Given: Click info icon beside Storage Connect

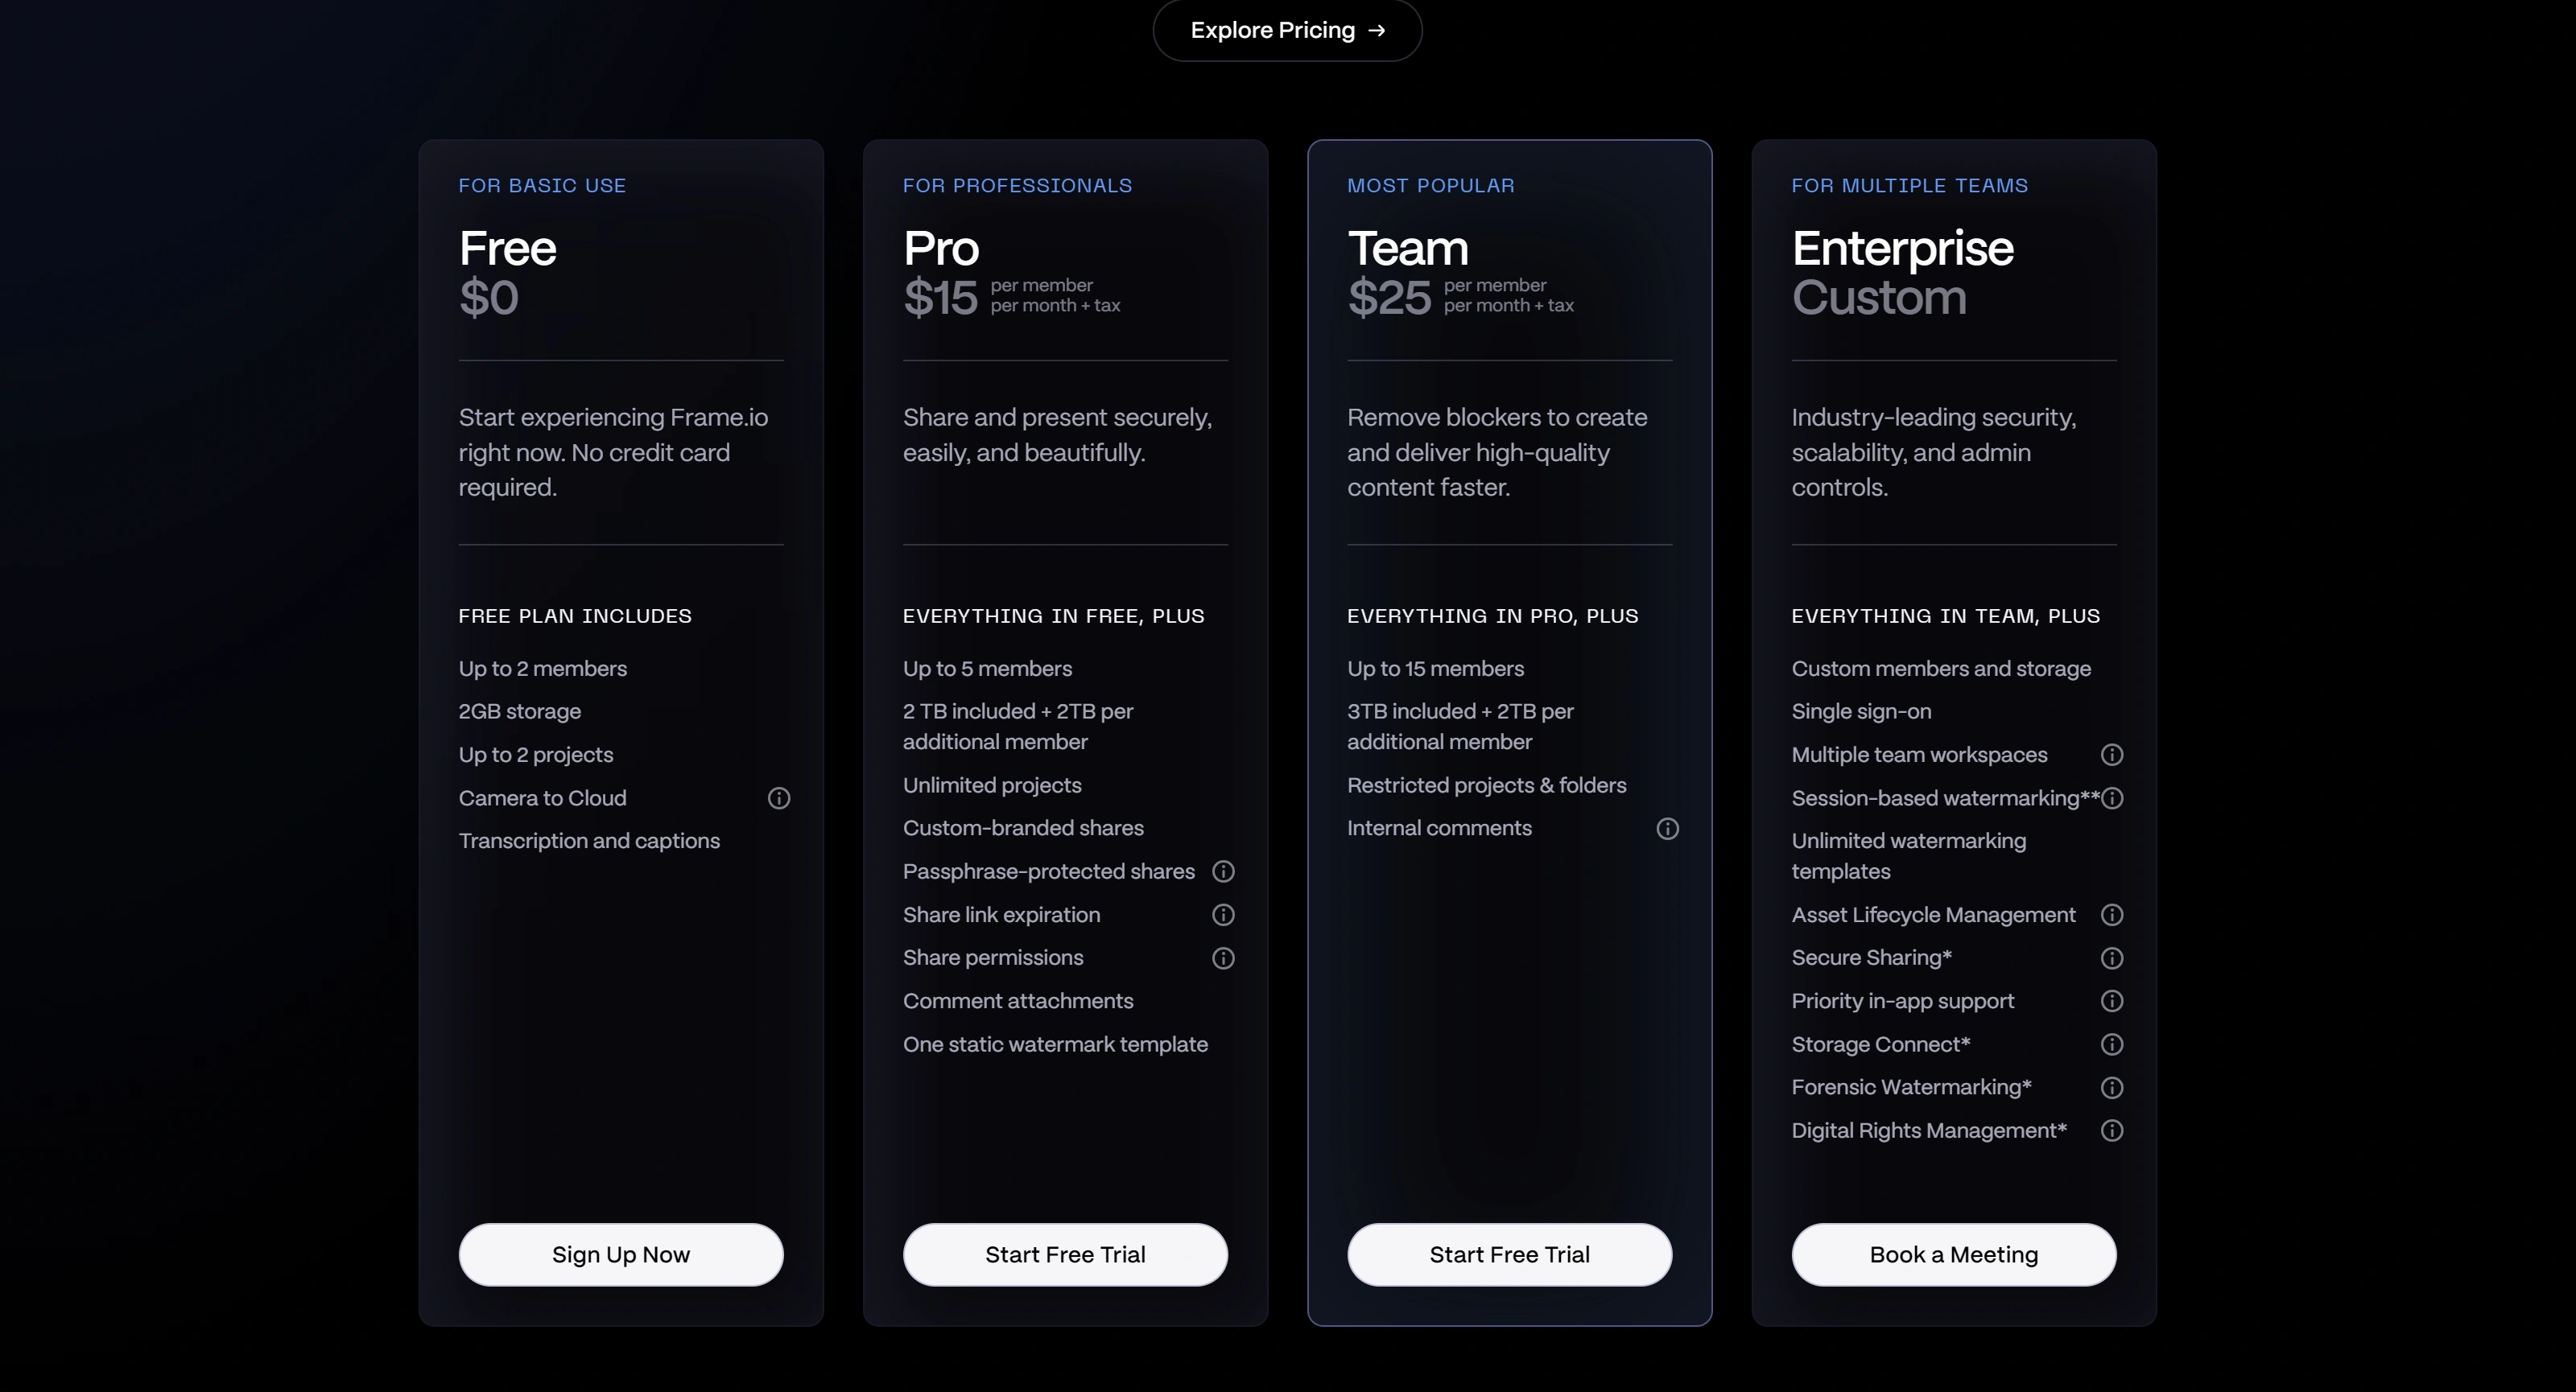Looking at the screenshot, I should (x=2112, y=1044).
